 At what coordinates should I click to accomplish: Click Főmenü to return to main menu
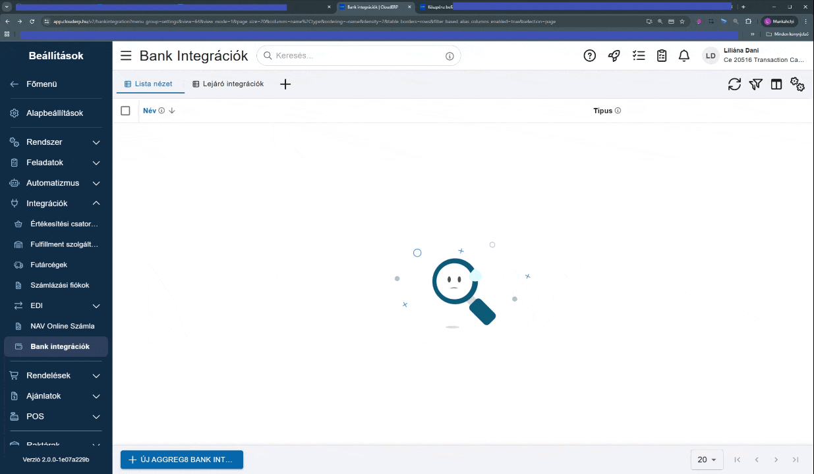42,84
